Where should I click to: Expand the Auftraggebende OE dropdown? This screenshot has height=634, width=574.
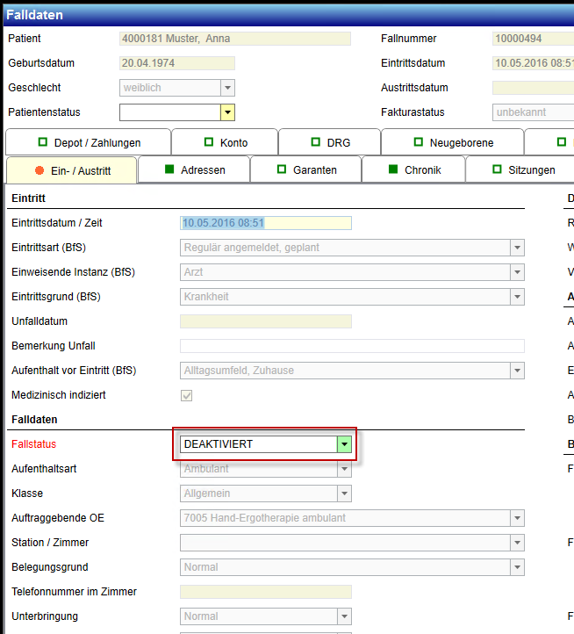click(x=518, y=518)
